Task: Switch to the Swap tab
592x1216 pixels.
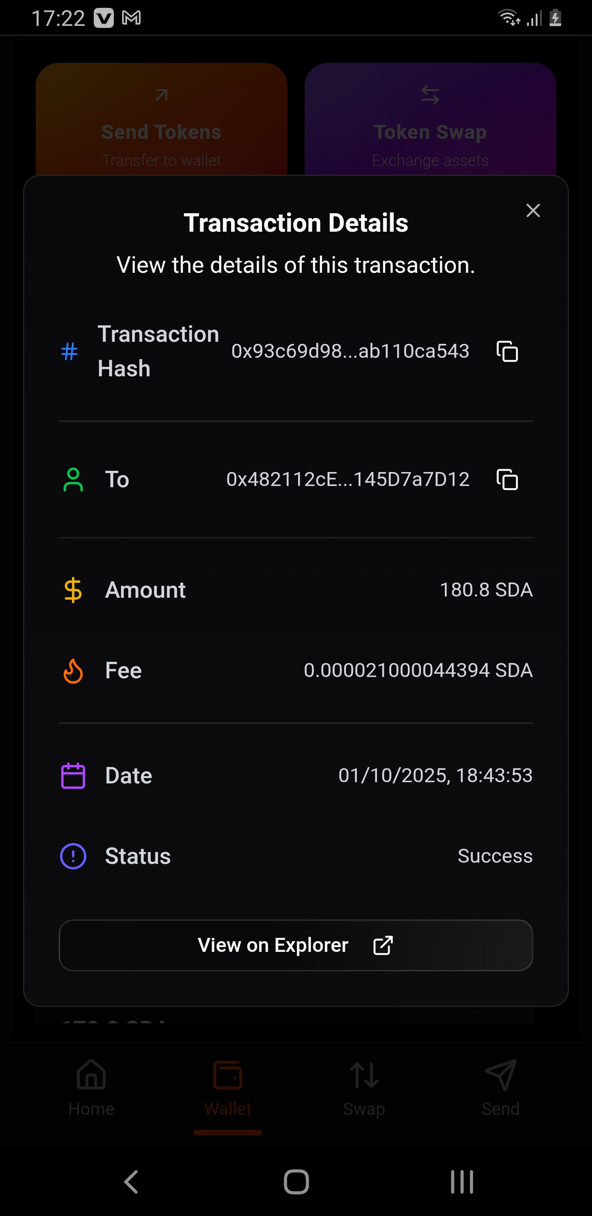Action: (x=364, y=1086)
